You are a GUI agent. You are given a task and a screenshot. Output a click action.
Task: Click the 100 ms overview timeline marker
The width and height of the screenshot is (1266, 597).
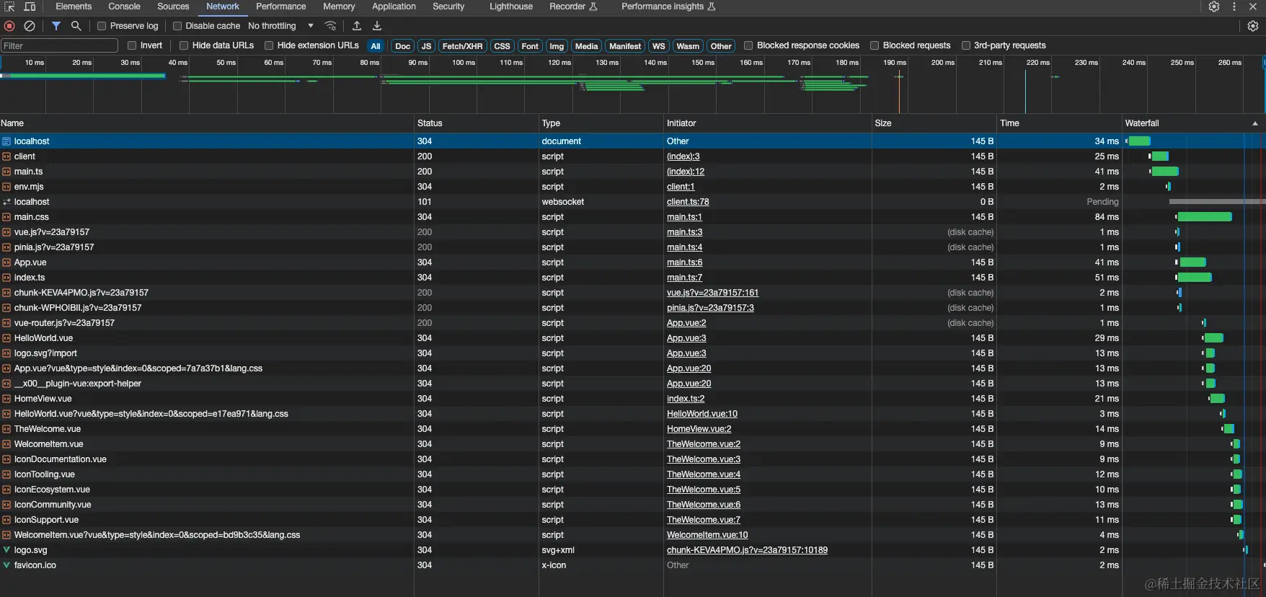click(463, 63)
